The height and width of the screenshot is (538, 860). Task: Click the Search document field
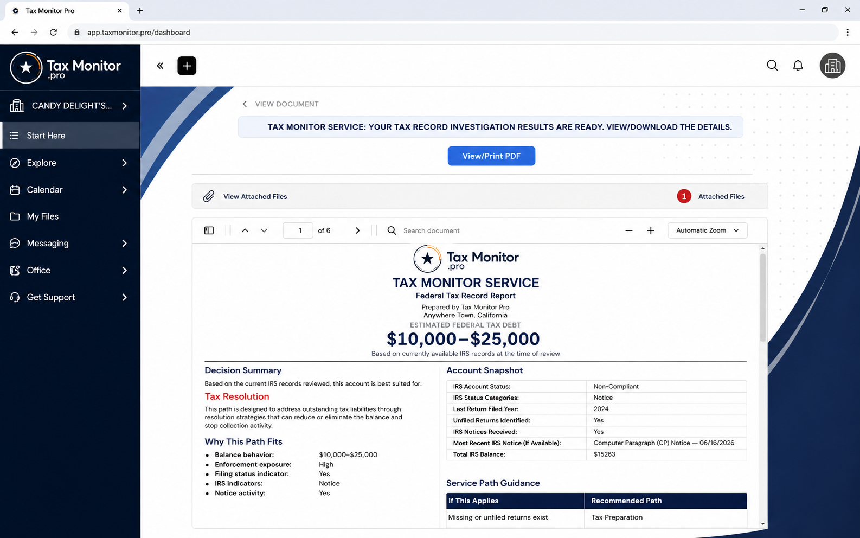pyautogui.click(x=431, y=230)
